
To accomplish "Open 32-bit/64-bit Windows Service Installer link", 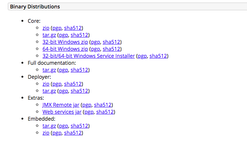I will (x=88, y=56).
